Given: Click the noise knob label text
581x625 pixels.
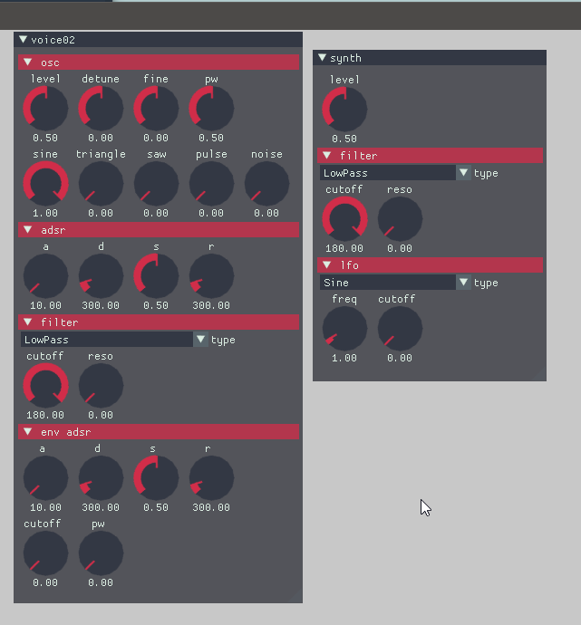Looking at the screenshot, I should coord(266,154).
